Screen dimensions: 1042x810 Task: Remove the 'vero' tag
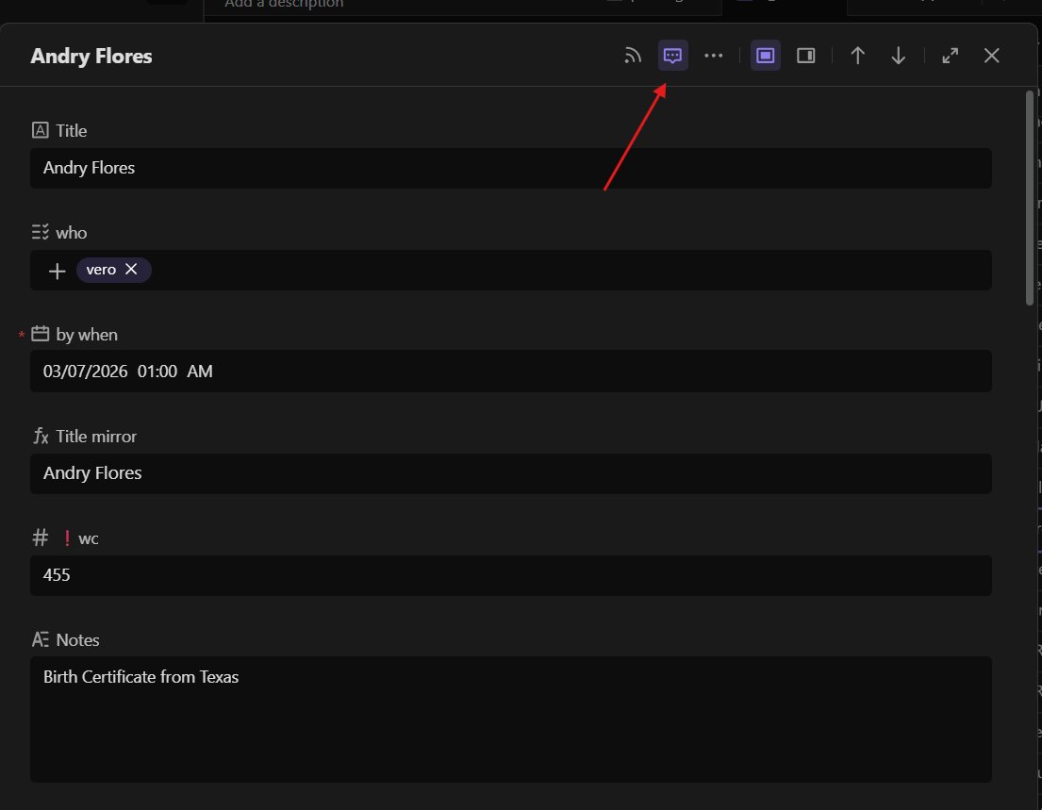[x=131, y=269]
